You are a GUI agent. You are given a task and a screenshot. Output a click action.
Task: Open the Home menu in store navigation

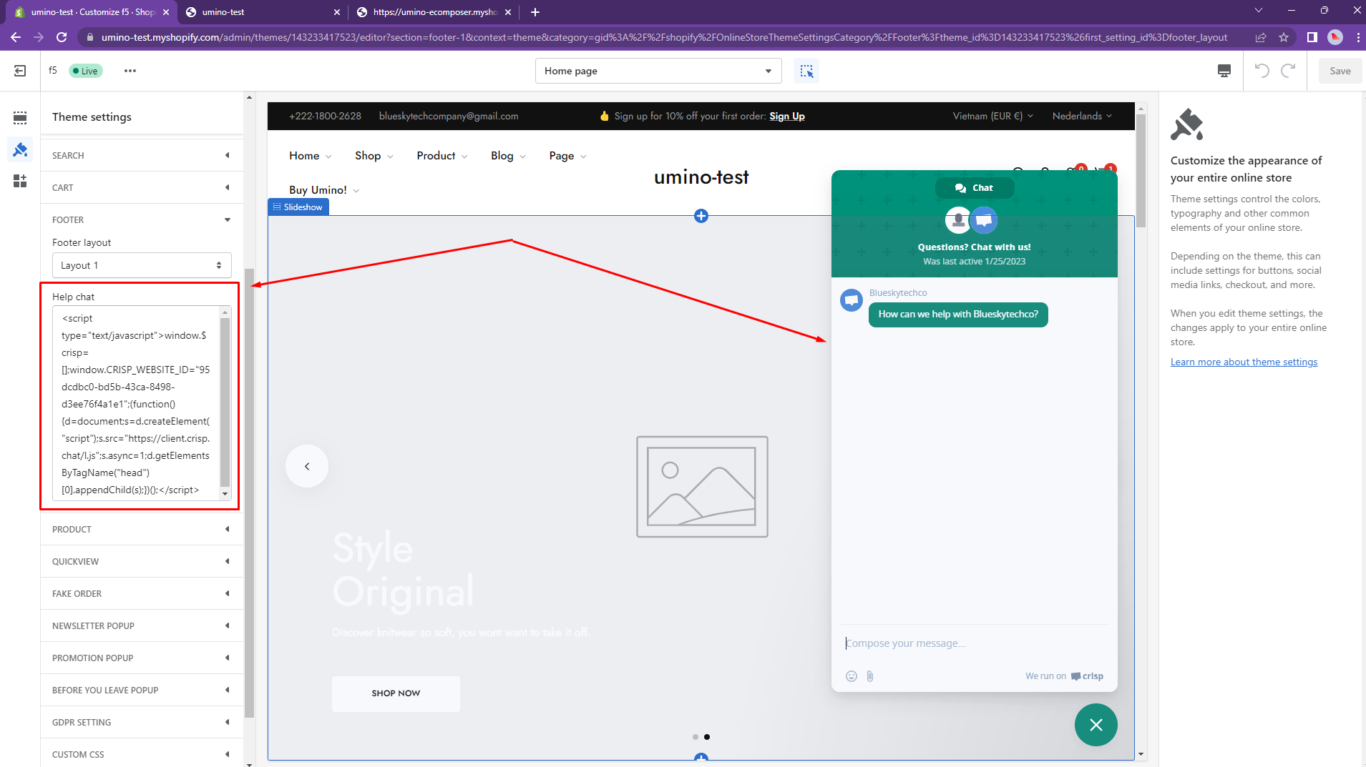click(x=311, y=156)
